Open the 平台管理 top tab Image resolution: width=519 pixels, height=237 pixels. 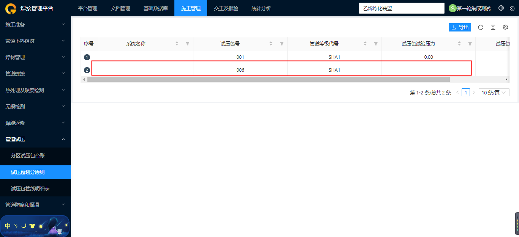pyautogui.click(x=87, y=8)
